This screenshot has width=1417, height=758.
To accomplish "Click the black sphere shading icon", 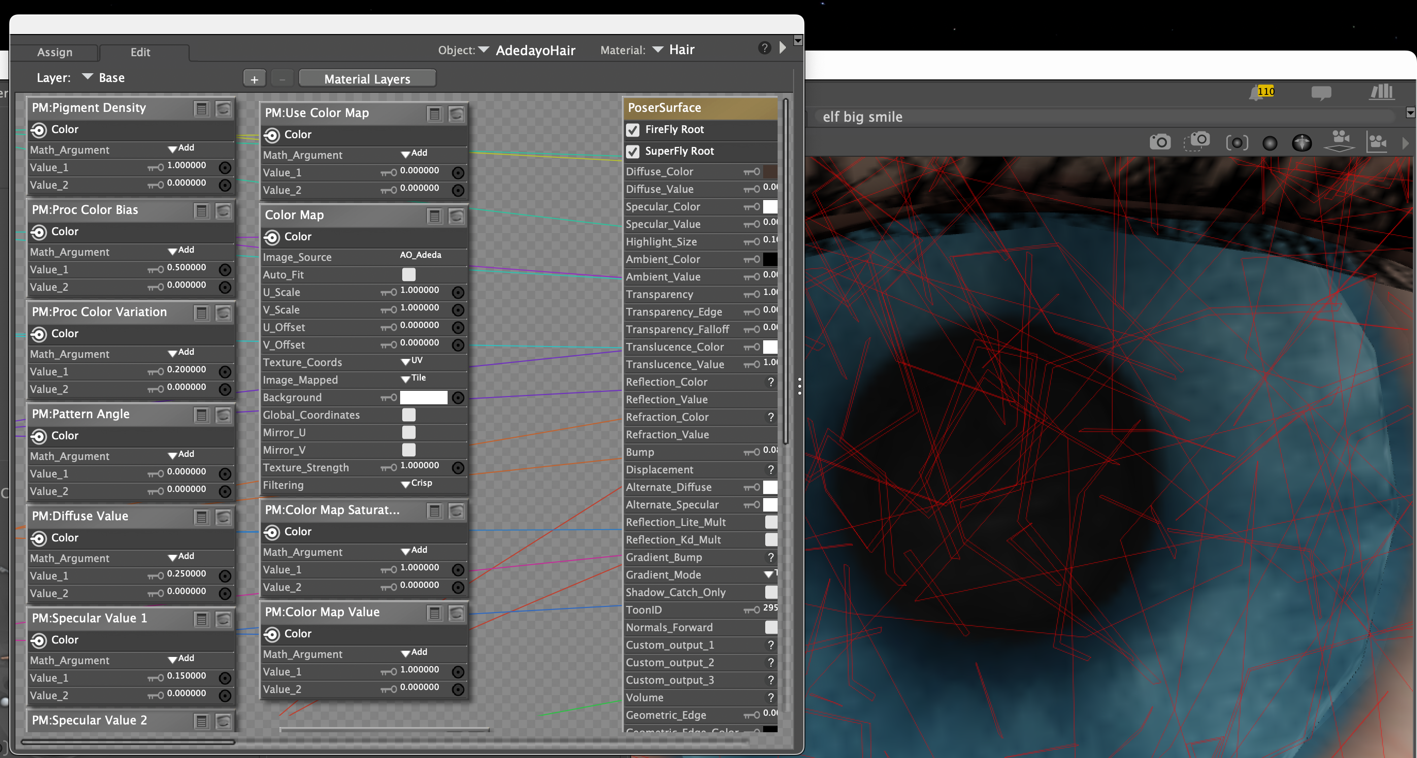I will pyautogui.click(x=1270, y=143).
